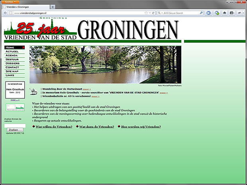Open 'meer' link for In memoriam Hein Groothuis headline

pyautogui.click(x=164, y=93)
